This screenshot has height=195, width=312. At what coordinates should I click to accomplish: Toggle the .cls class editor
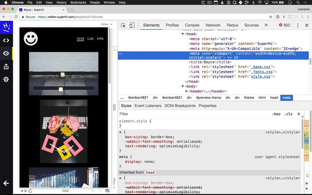point(288,114)
